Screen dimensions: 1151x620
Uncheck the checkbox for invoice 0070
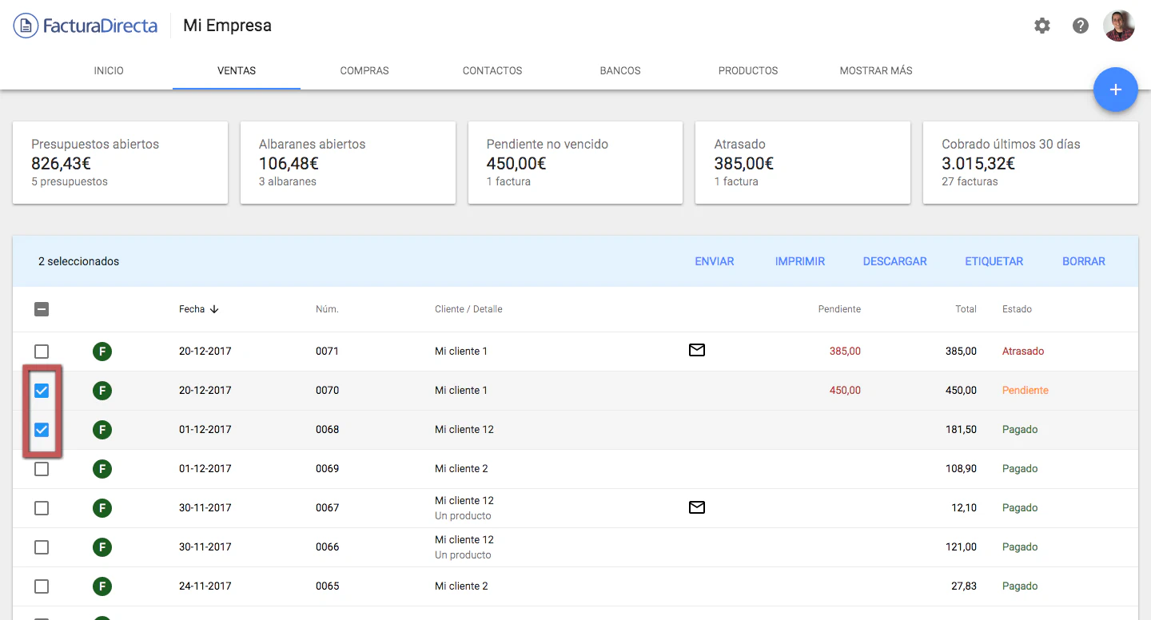(42, 391)
